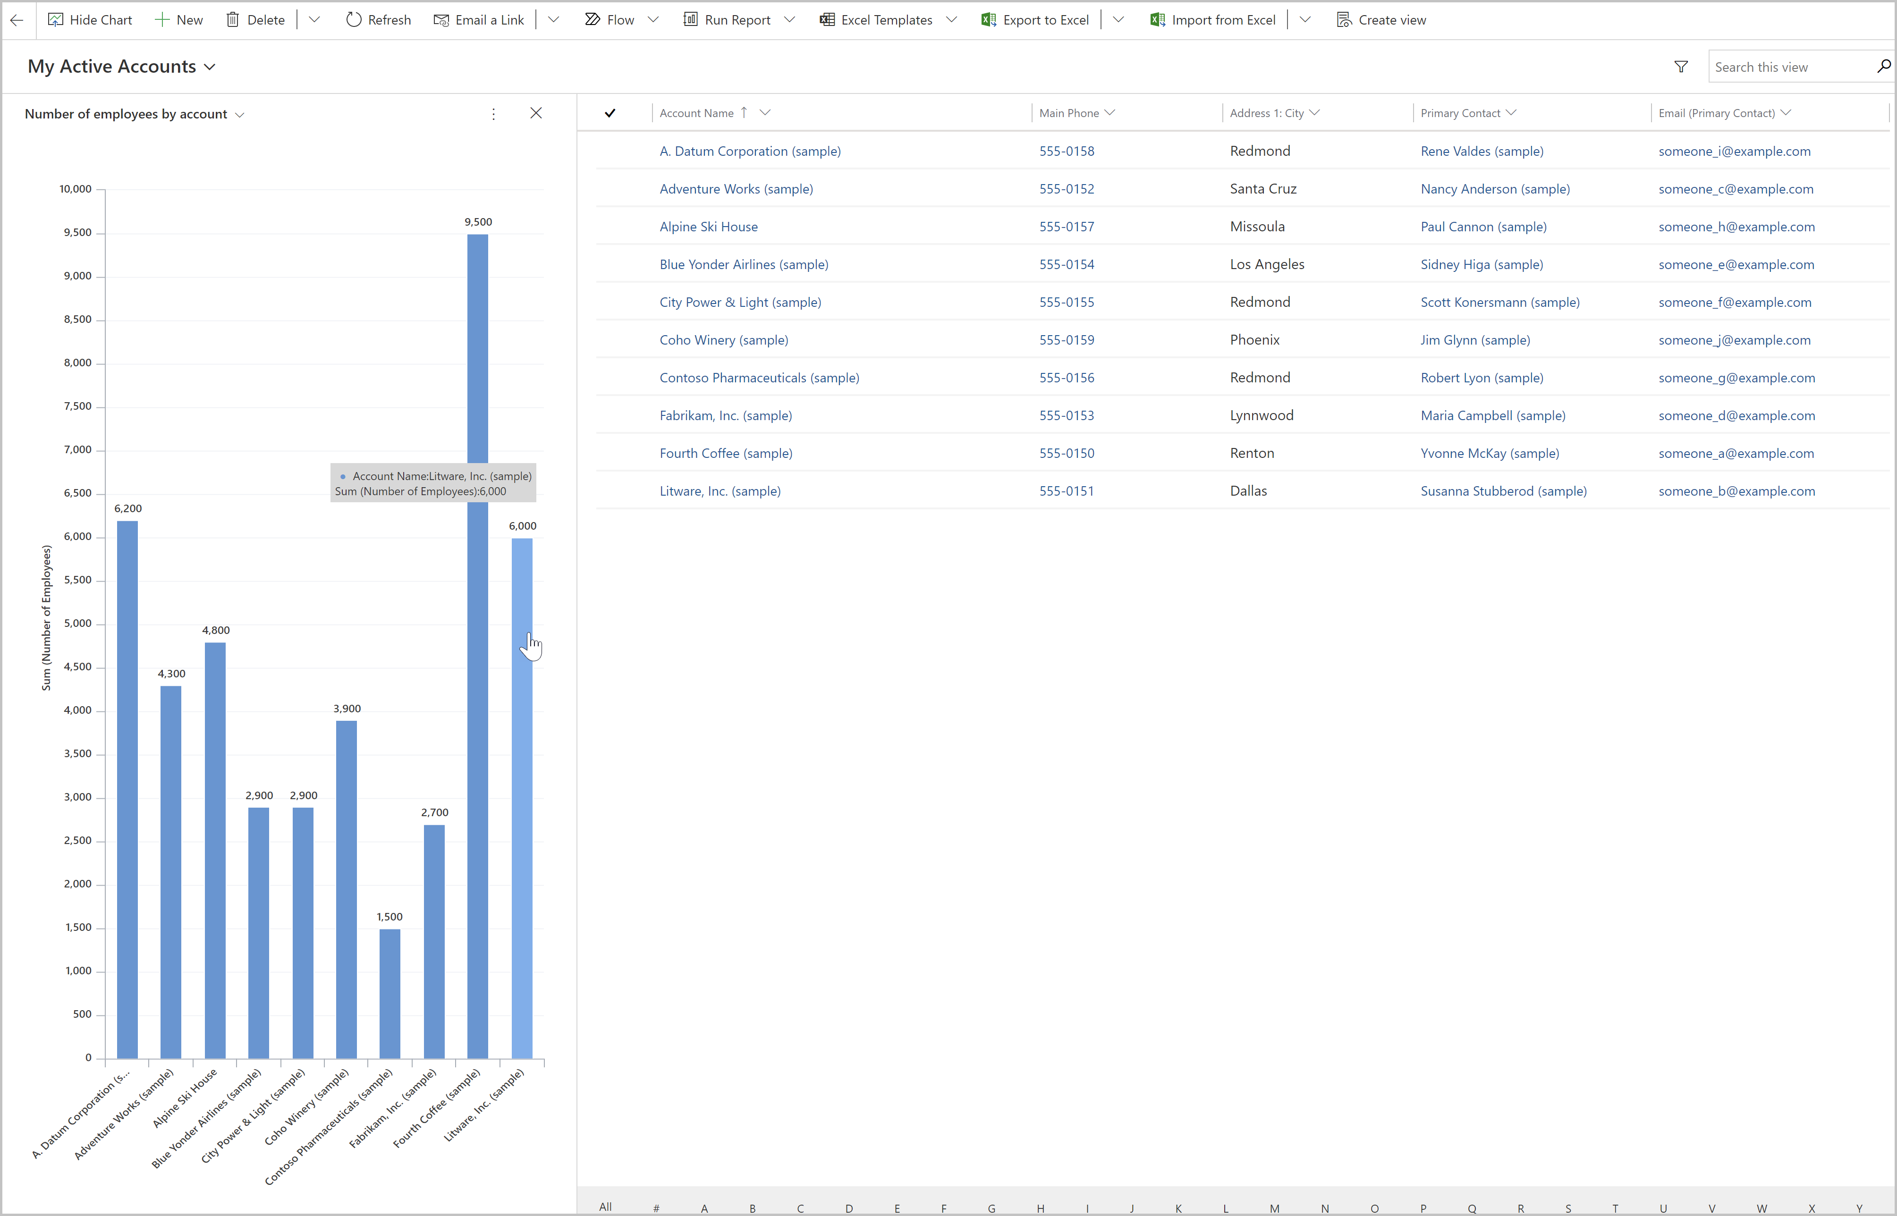Click the Refresh icon to reload data
Screen dimensions: 1897x1216
pos(356,19)
